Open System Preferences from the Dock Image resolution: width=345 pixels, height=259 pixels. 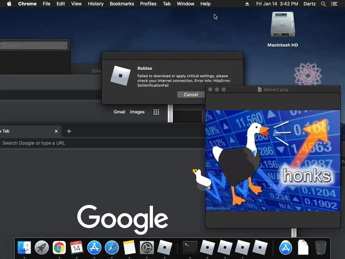tap(147, 247)
